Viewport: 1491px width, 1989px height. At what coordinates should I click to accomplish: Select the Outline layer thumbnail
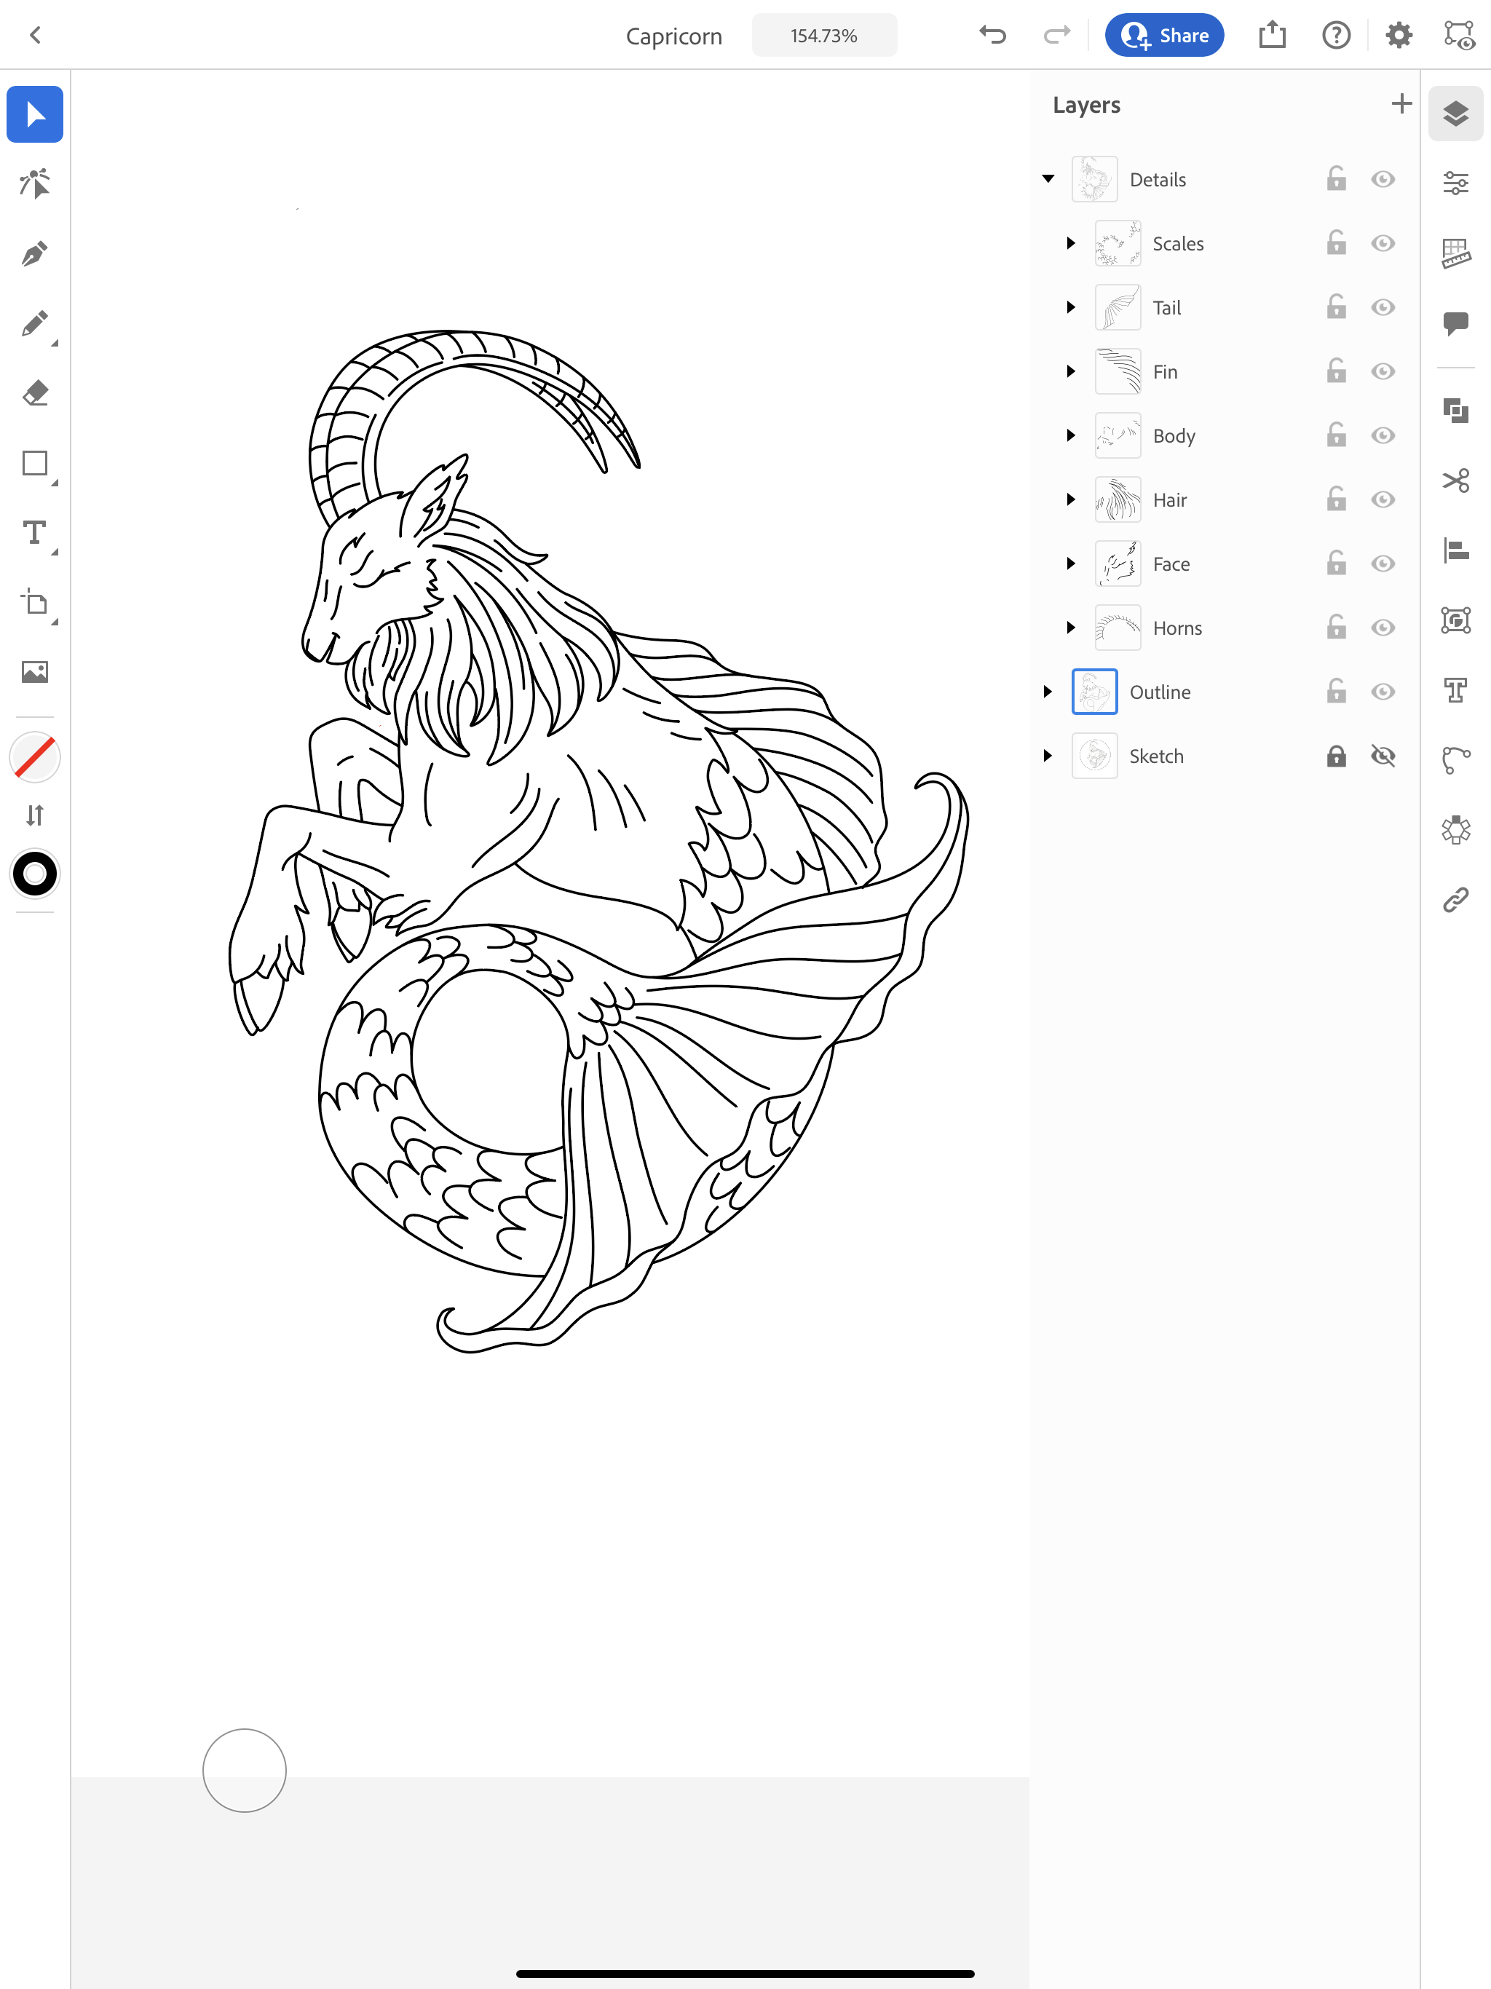[x=1094, y=692]
